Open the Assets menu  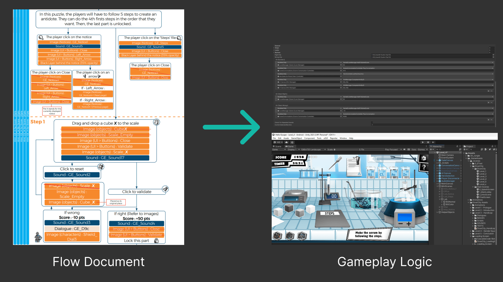click(x=286, y=138)
